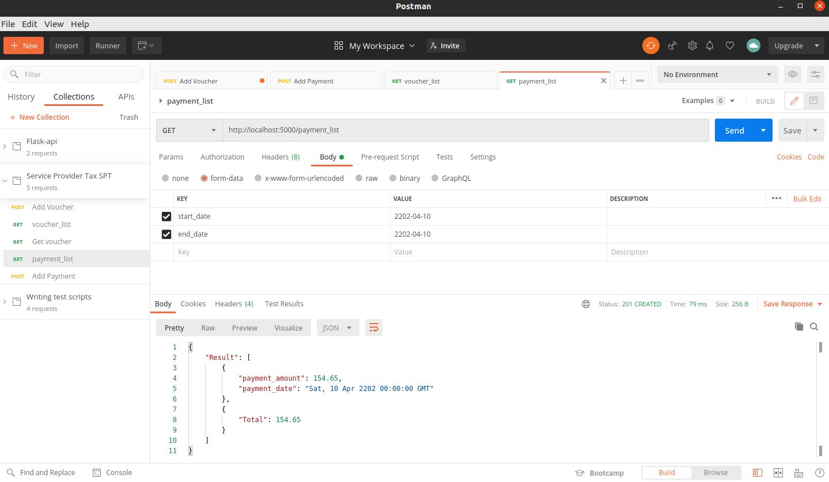Screen dimensions: 829x482
Task: Click the comments icon beside BUILD
Action: coord(813,101)
